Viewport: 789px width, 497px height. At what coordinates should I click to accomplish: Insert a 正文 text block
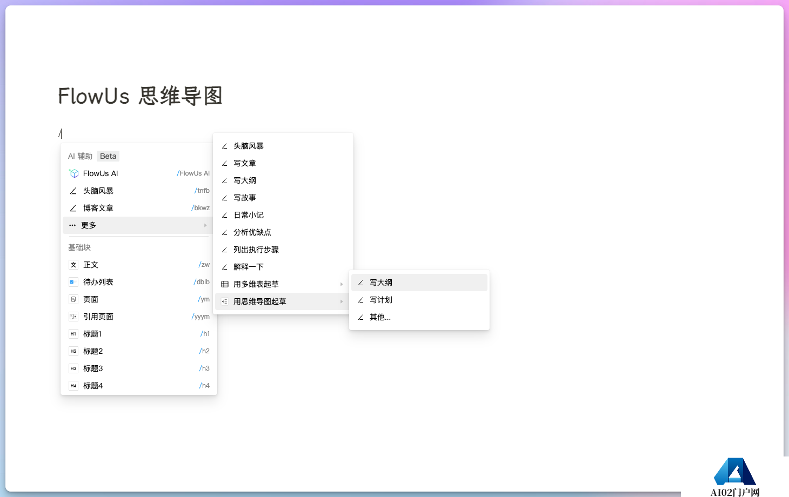(x=138, y=265)
